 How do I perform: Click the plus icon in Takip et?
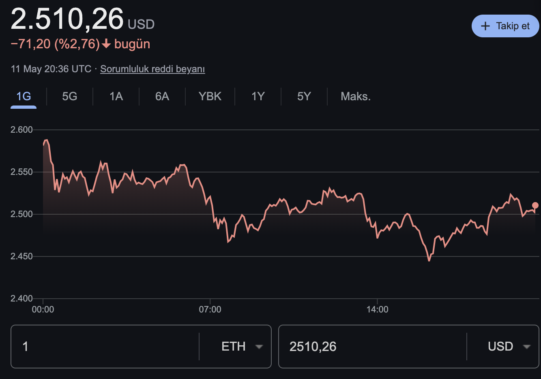pos(485,26)
